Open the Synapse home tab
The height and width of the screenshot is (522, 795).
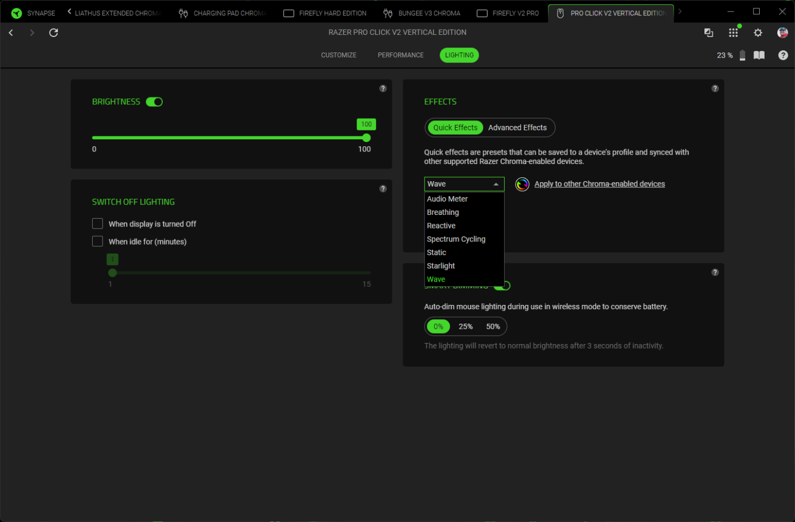point(33,13)
